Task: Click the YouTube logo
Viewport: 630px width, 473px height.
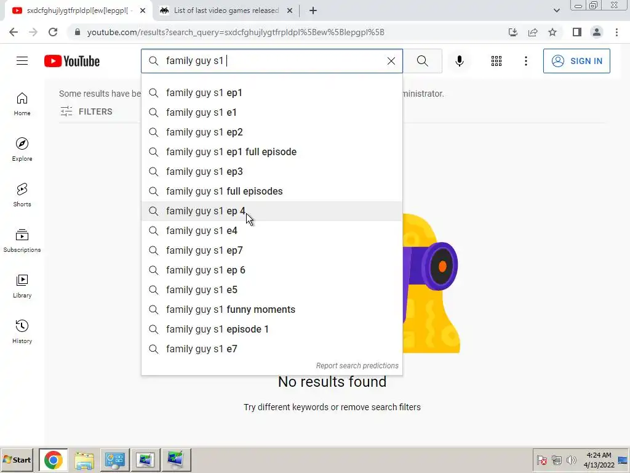Action: (x=72, y=61)
